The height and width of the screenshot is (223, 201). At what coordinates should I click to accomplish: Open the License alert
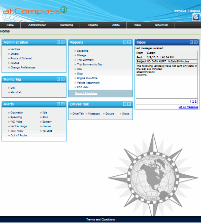pos(47,126)
